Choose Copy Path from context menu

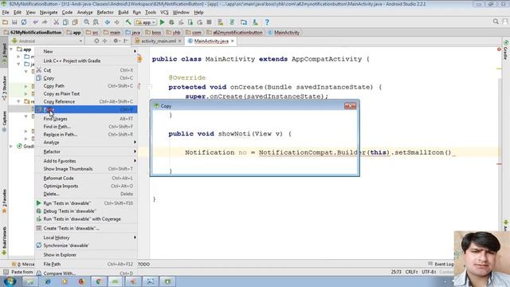click(x=86, y=86)
